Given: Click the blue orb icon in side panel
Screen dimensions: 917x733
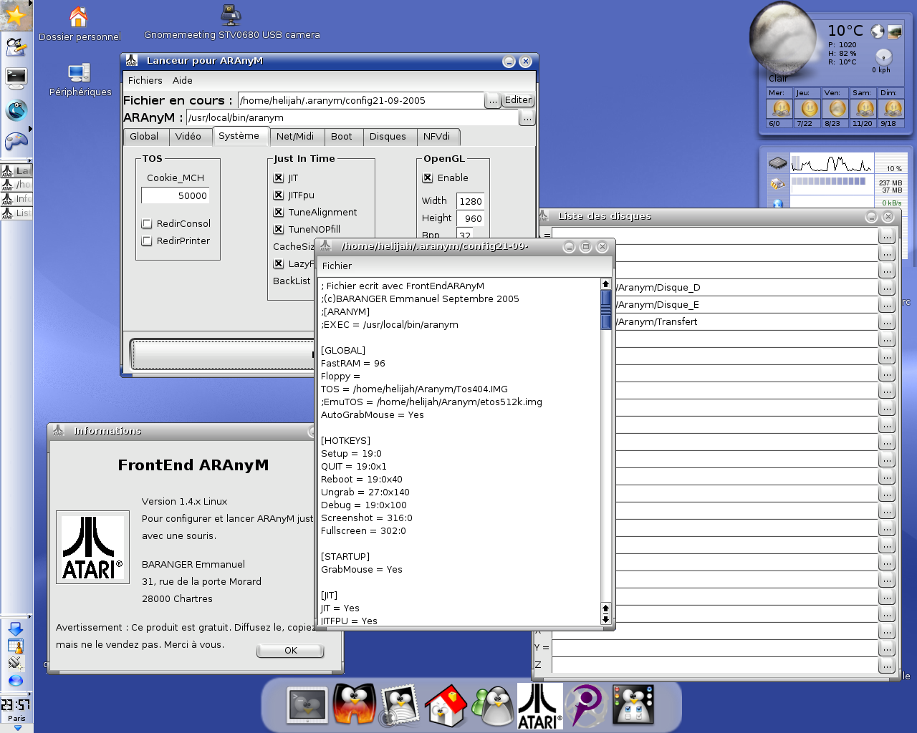Looking at the screenshot, I should 16,681.
